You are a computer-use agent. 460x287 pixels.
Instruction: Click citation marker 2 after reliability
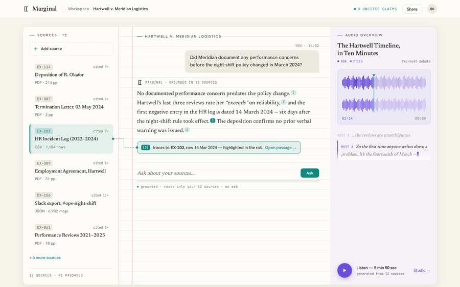[284, 102]
